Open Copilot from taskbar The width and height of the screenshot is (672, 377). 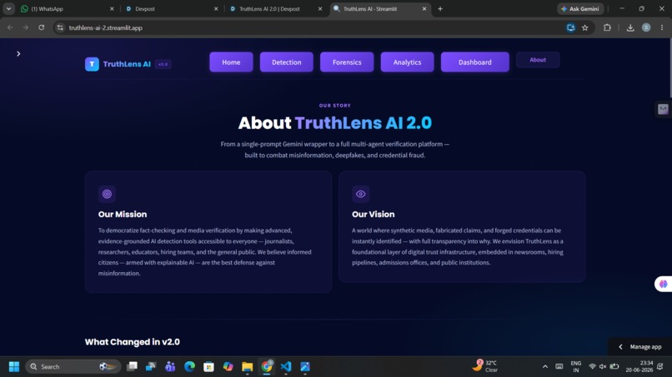(228, 367)
